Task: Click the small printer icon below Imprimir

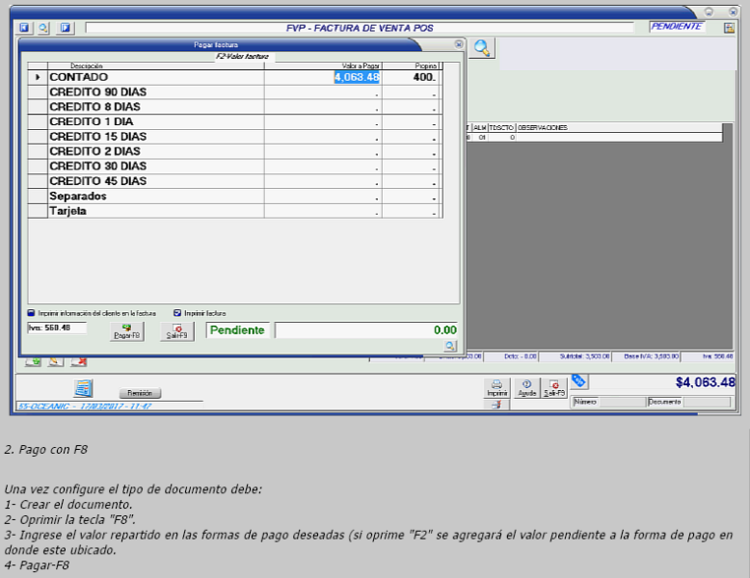Action: coord(496,405)
